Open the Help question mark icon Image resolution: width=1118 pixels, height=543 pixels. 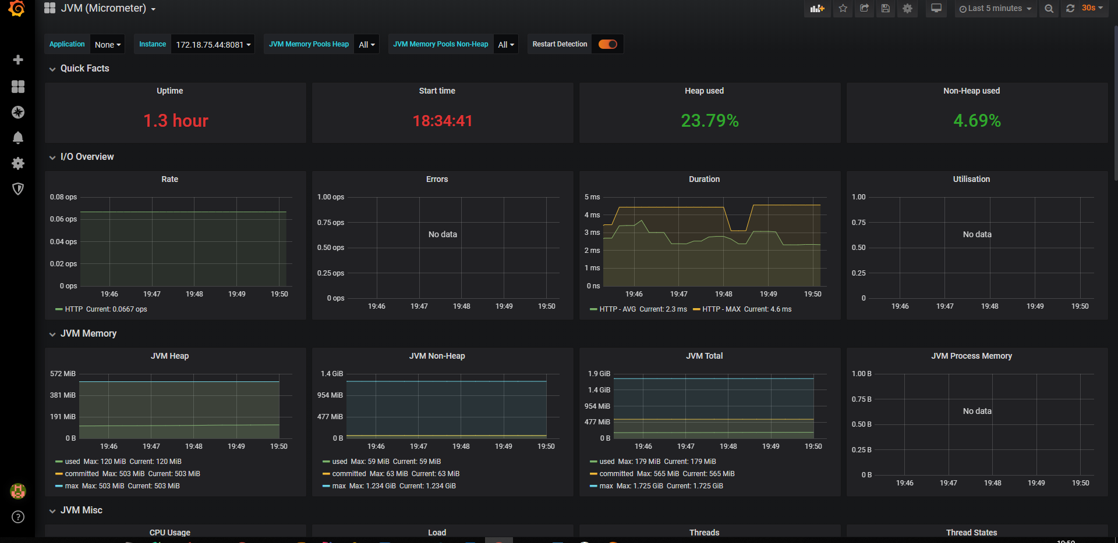pyautogui.click(x=18, y=517)
